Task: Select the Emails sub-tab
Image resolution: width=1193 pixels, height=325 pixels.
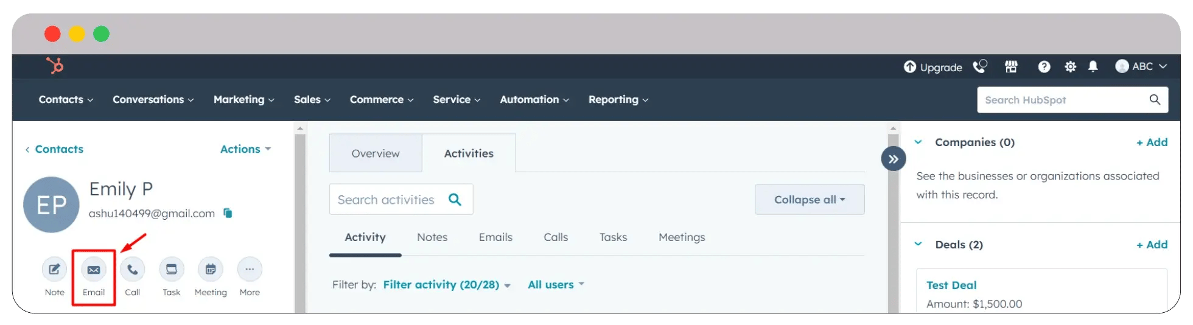Action: pos(495,237)
